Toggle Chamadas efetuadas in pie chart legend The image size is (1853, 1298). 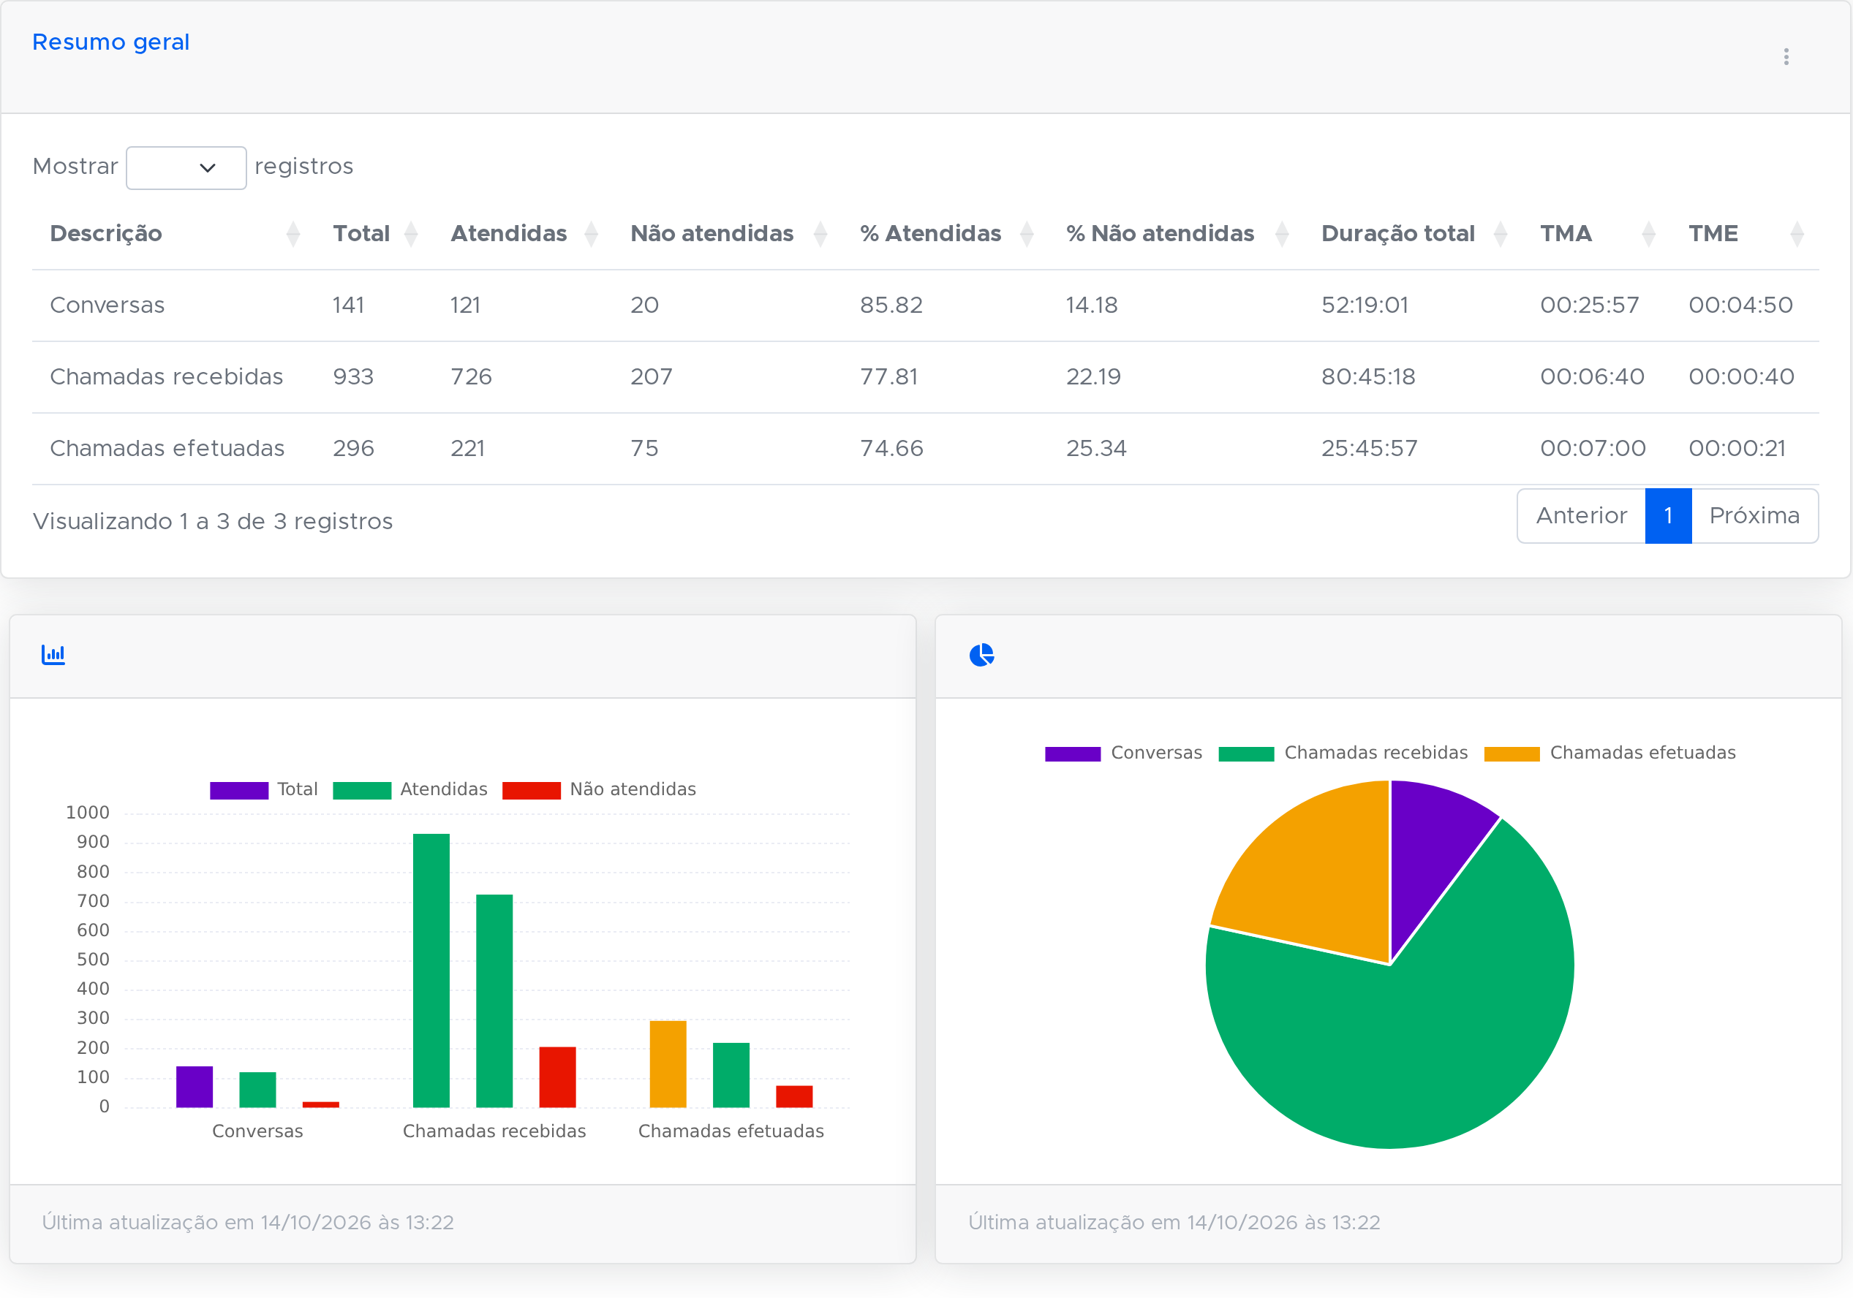(1610, 754)
